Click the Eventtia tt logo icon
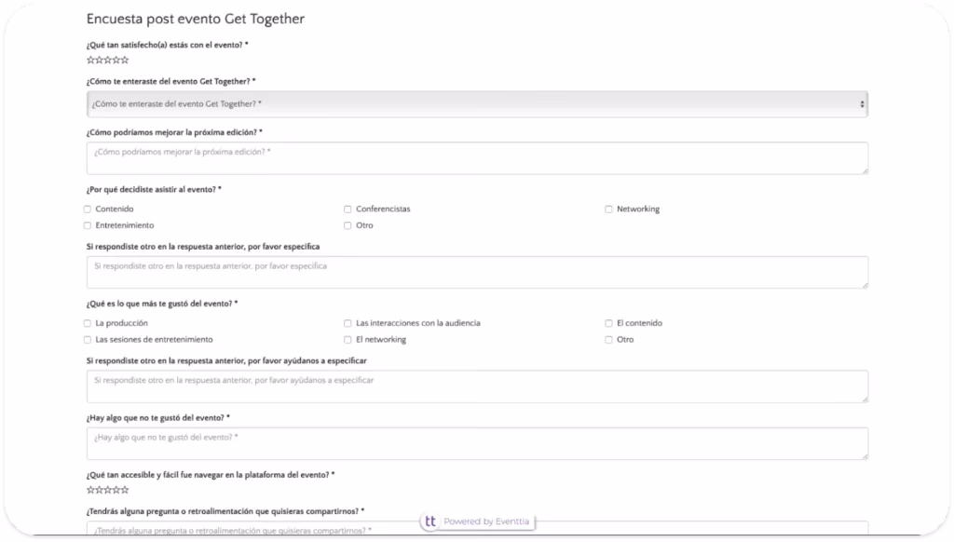The height and width of the screenshot is (542, 954). [430, 522]
